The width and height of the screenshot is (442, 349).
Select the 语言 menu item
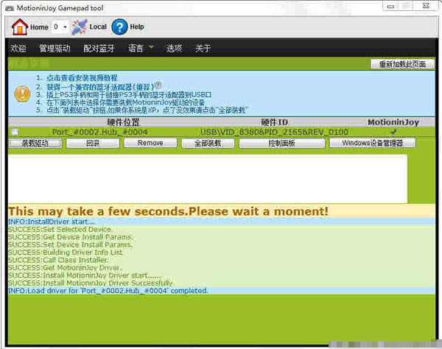coord(136,48)
